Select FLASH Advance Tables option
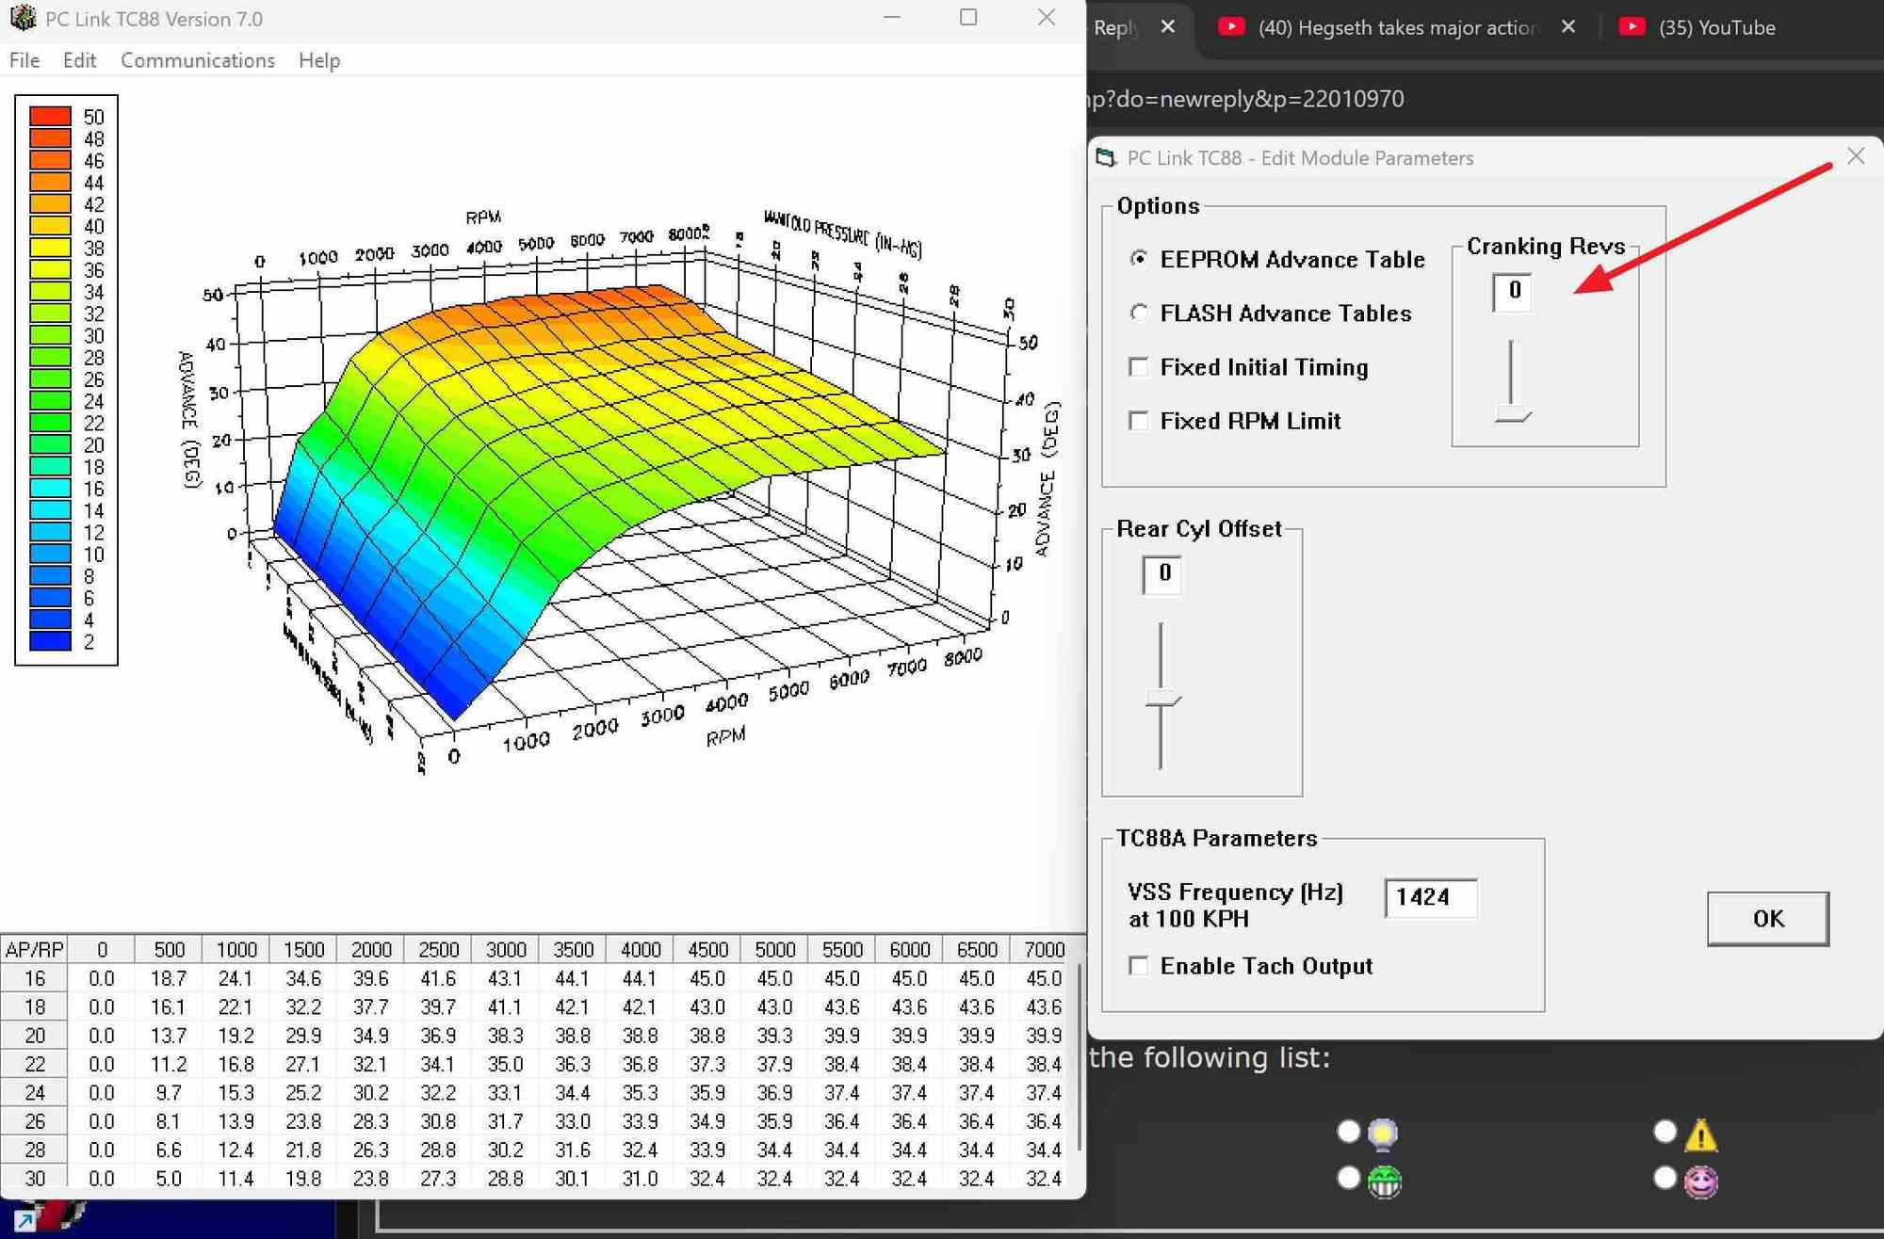Screen dimensions: 1884x1239 (1139, 313)
